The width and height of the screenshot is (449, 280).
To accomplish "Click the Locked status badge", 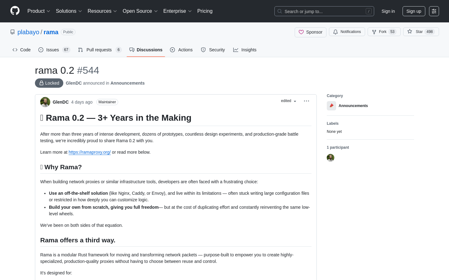I will [x=49, y=83].
